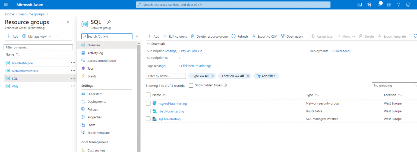Screen dimensions: 417x152
Task: Tick the sql-braintesting row checkbox
Action: click(x=148, y=119)
